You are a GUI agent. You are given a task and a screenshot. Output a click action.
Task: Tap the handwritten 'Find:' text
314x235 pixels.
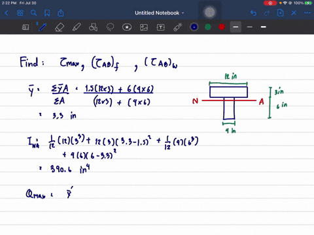pos(32,62)
